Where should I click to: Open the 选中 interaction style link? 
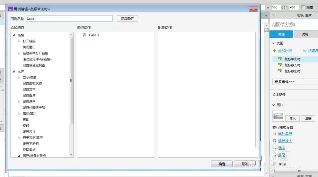pos(281,148)
